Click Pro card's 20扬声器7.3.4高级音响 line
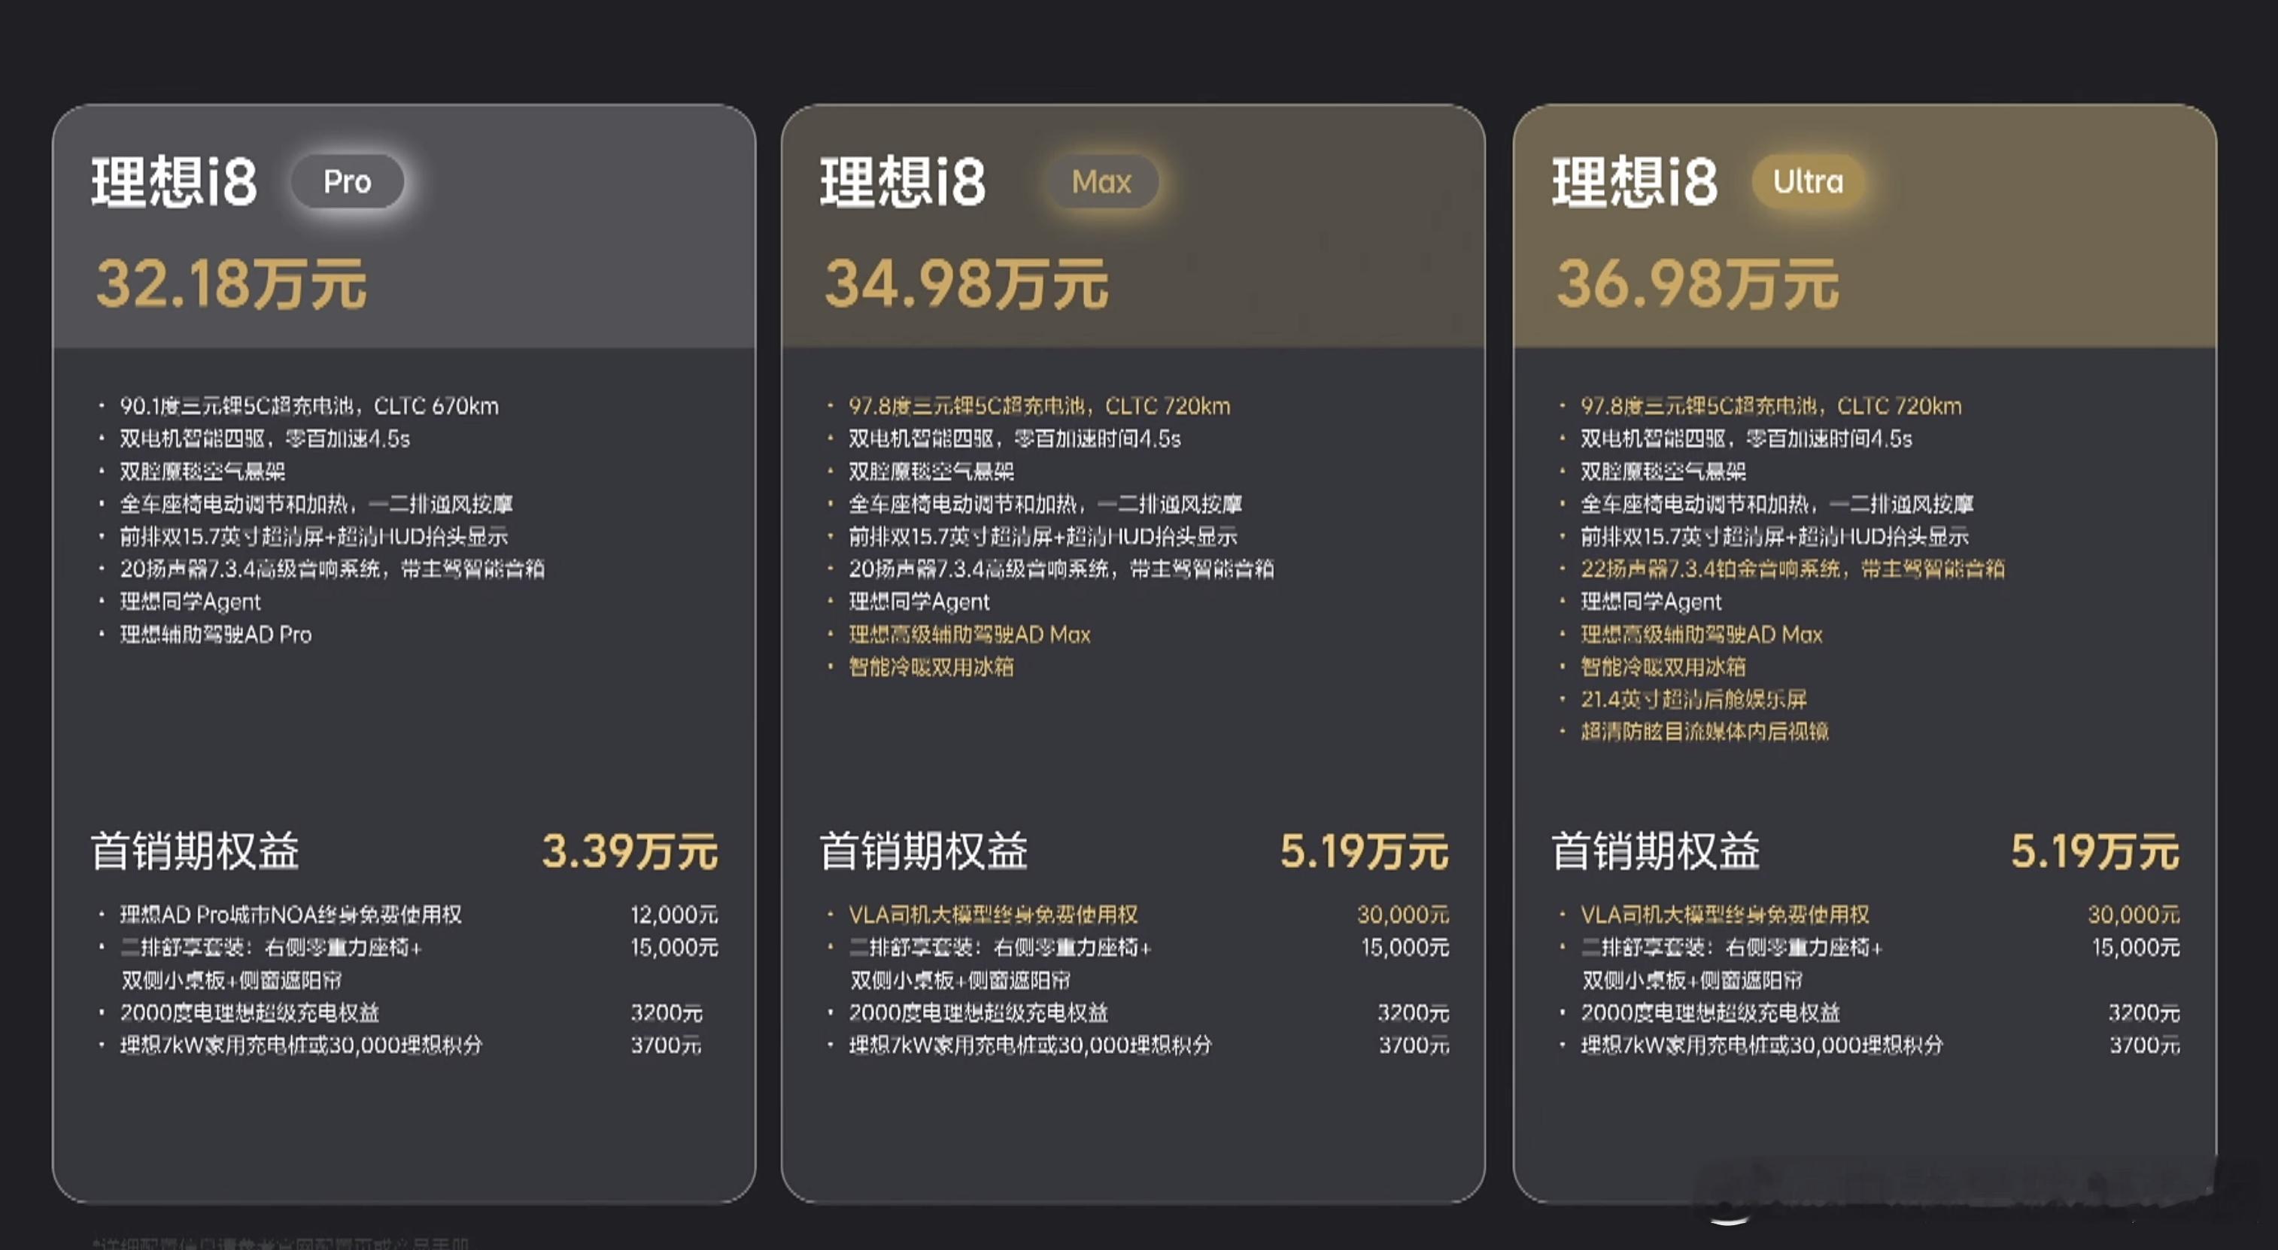 coord(333,569)
